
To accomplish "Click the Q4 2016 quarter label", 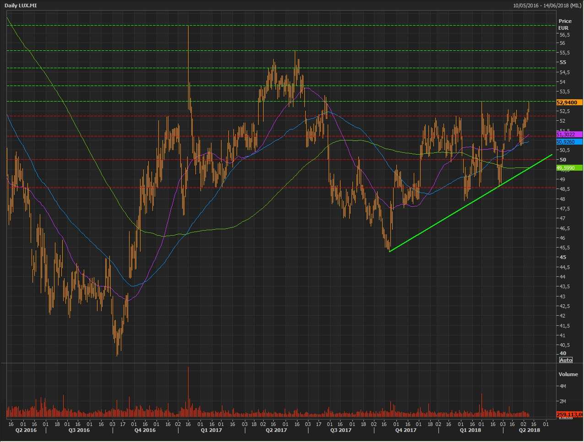I will click(145, 430).
